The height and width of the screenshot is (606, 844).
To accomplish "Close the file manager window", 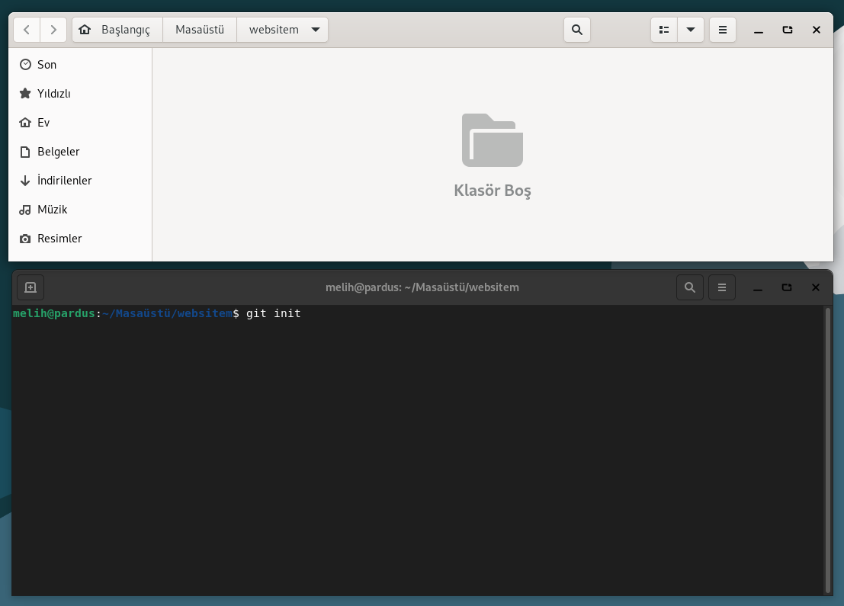I will point(817,30).
